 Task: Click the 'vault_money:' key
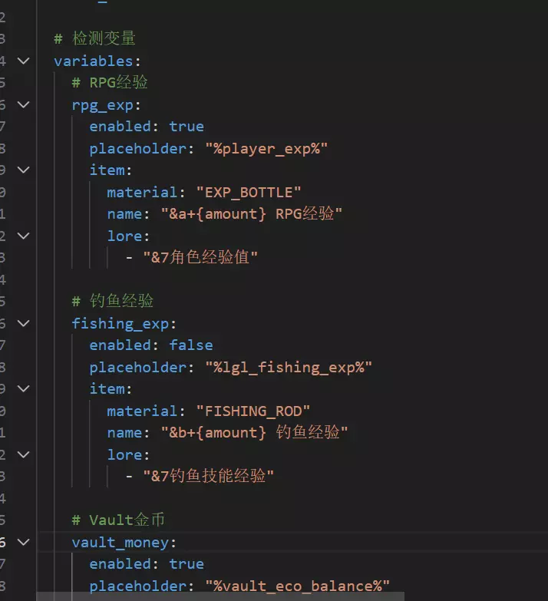click(x=124, y=543)
